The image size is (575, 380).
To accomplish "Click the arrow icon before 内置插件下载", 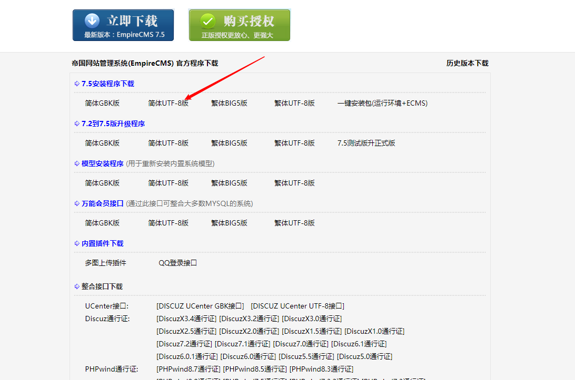I will pyautogui.click(x=77, y=243).
